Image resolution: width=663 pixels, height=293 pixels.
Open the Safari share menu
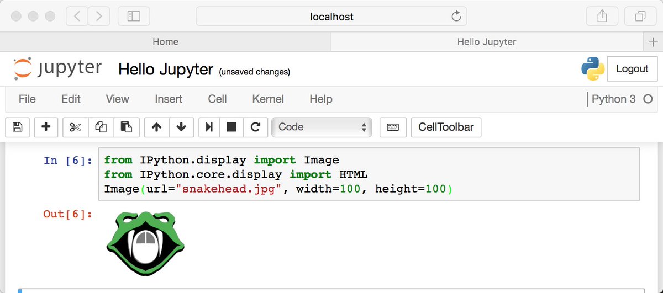coord(602,17)
